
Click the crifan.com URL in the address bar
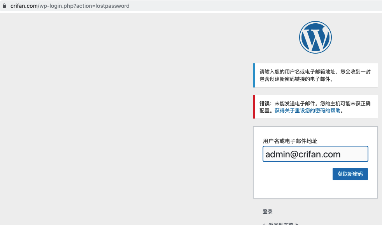[x=70, y=6]
